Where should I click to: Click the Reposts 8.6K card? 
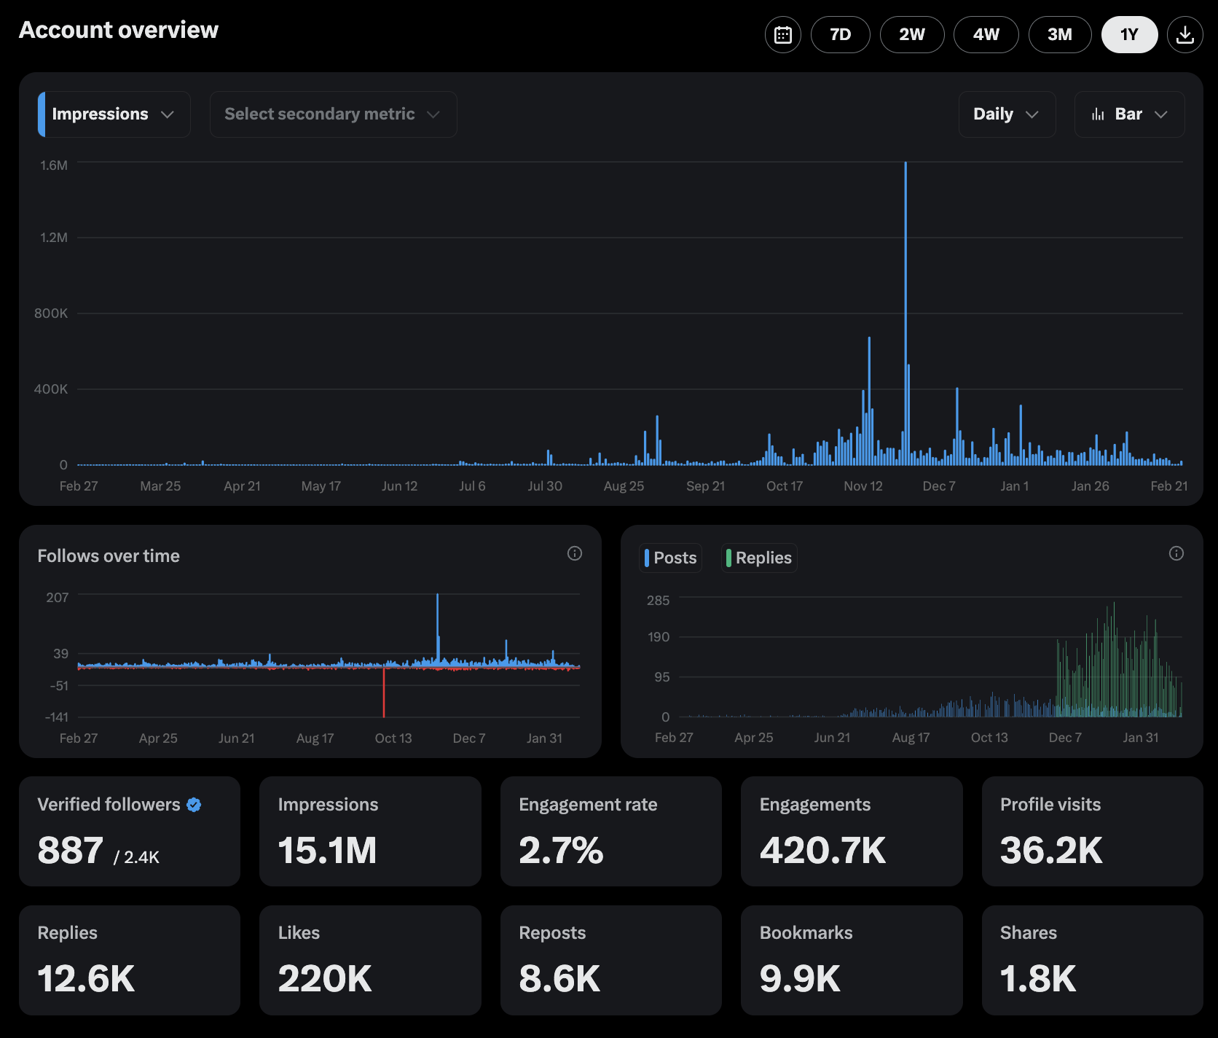point(611,961)
